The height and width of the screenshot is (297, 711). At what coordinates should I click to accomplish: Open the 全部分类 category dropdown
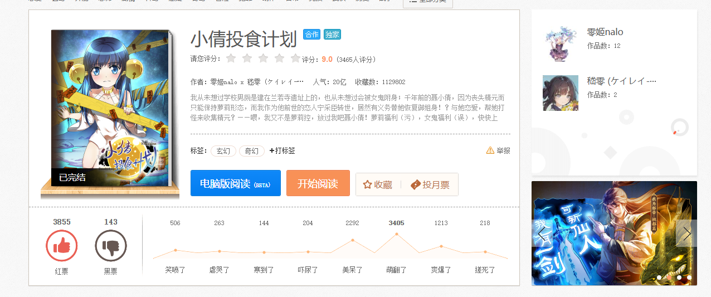(x=428, y=2)
